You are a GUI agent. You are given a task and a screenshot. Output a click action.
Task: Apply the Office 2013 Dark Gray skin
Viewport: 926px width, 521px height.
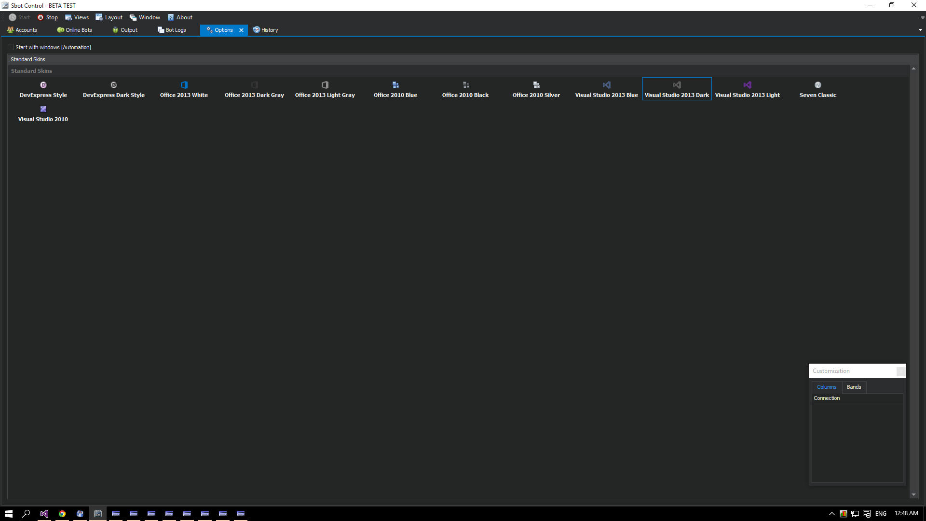click(254, 90)
